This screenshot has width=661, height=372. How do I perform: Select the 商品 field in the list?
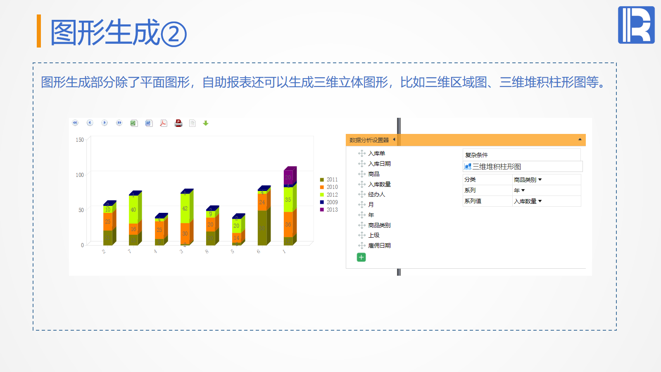click(374, 174)
